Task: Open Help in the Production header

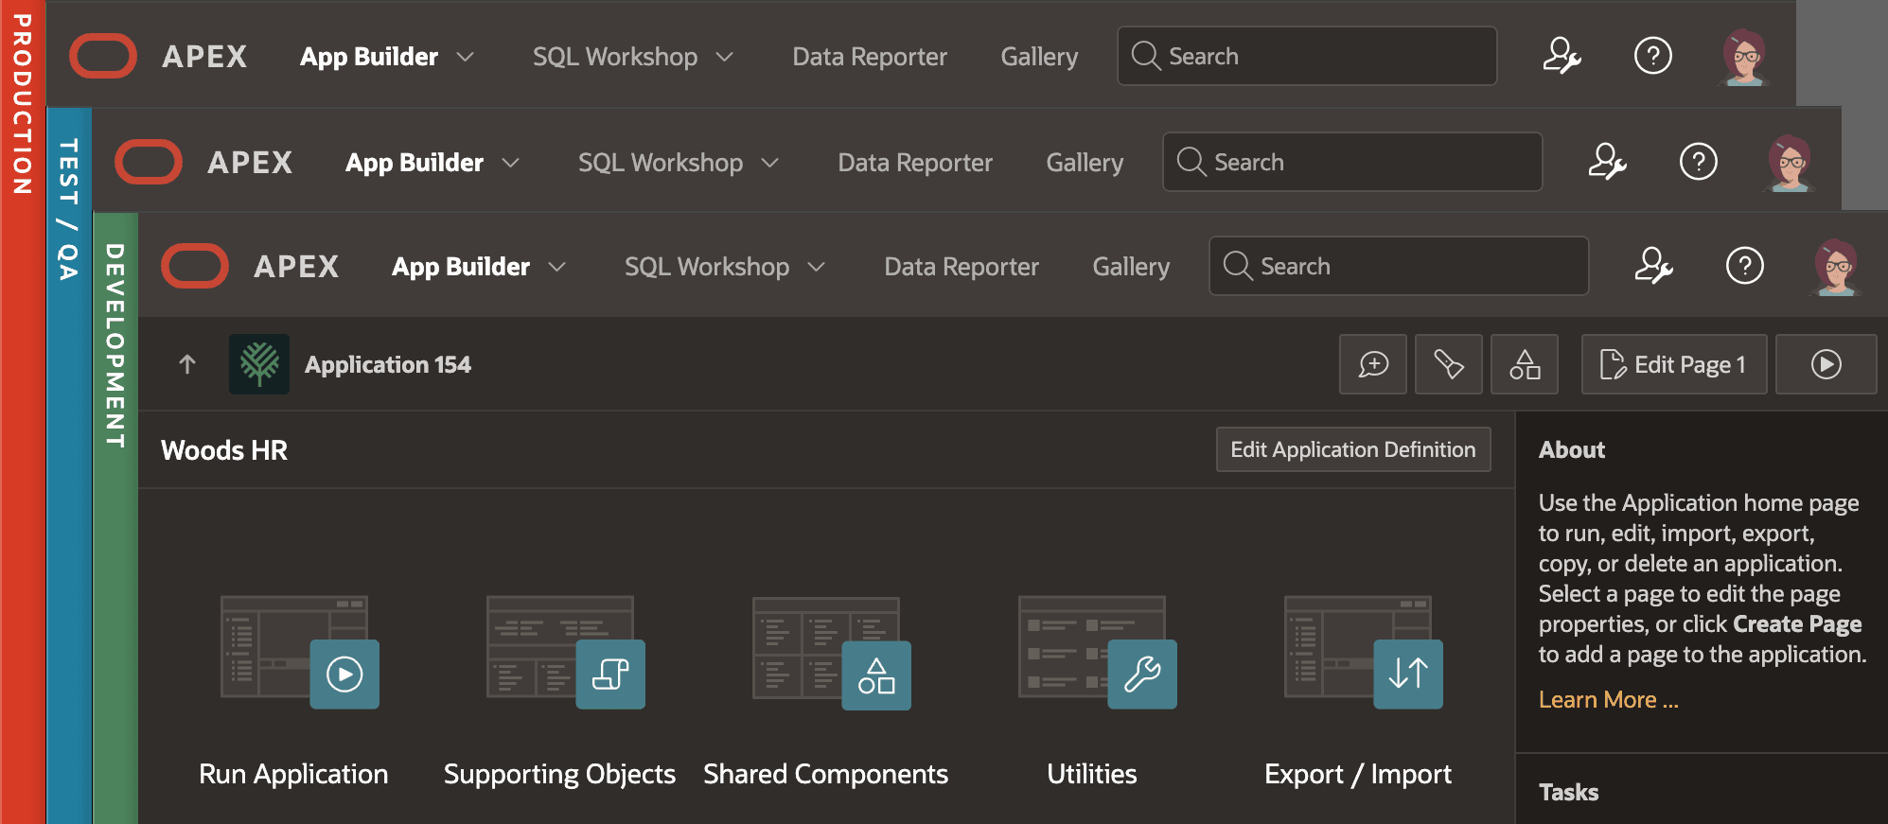Action: (1653, 56)
